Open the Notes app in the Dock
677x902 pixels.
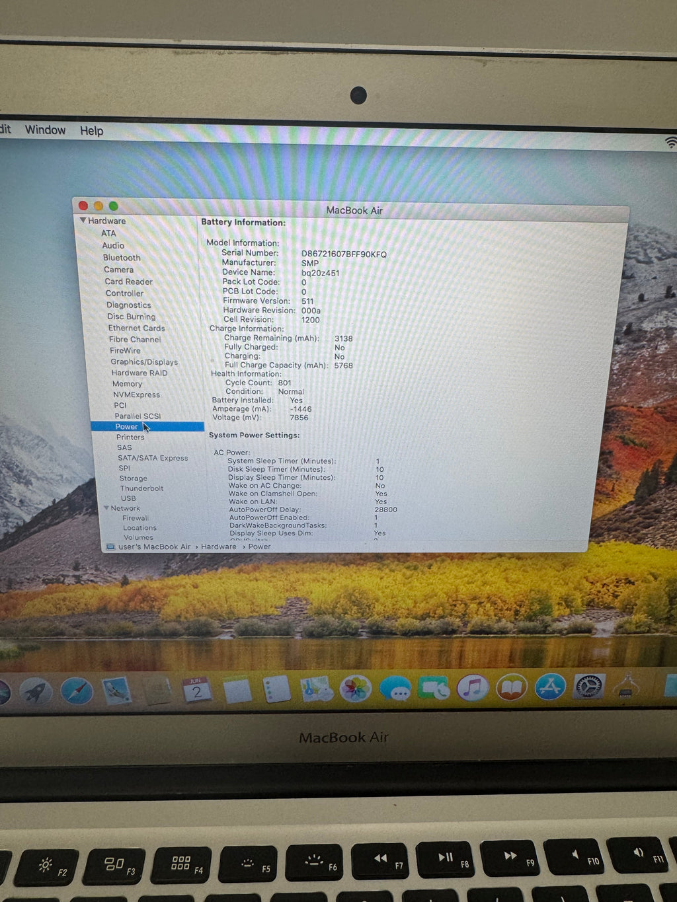point(237,690)
